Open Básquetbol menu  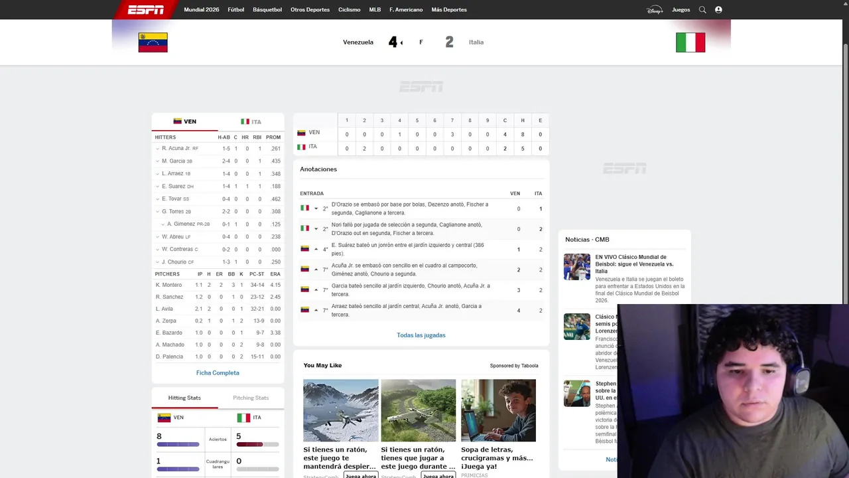(267, 10)
